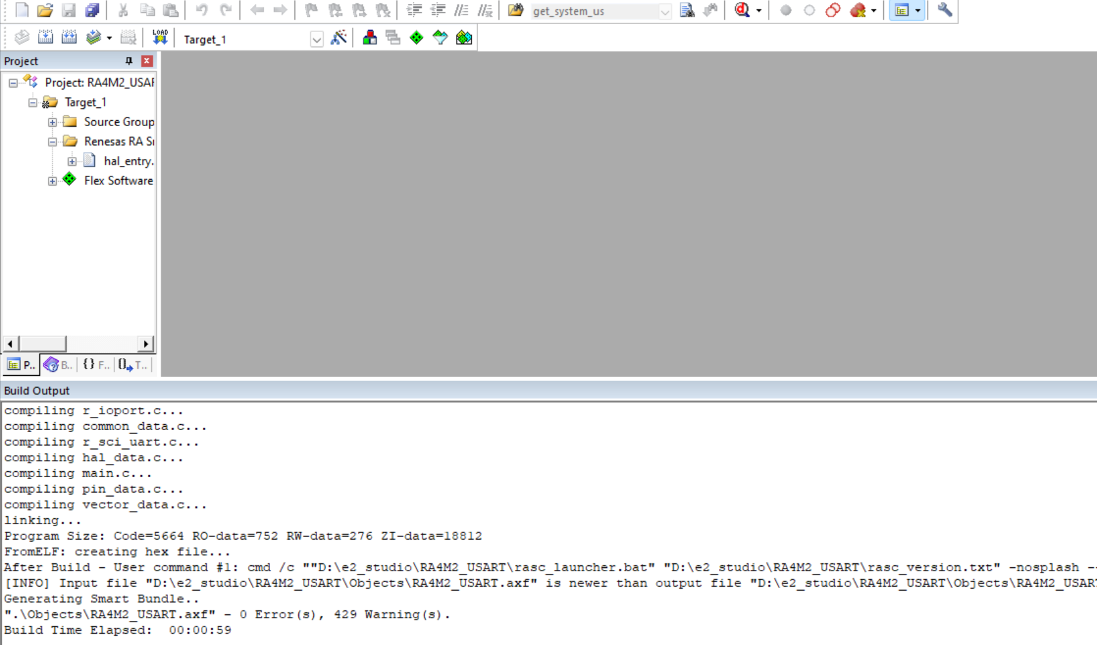
Task: Open Manage Multi-Project Workspace icon
Action: 393,38
